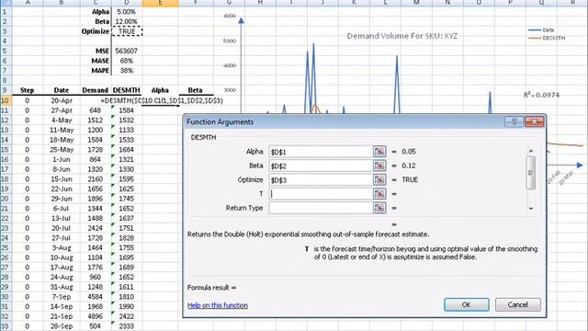This screenshot has width=588, height=331.
Task: Click into the T argument field
Action: tap(321, 194)
